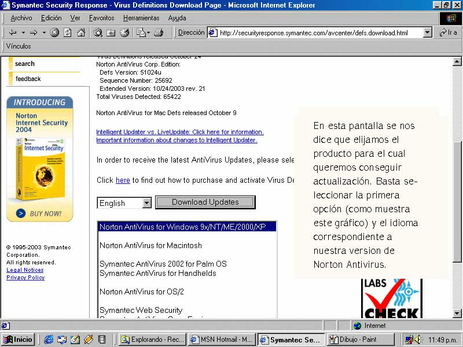Click the last Quick Launch icon beside Winamp
The height and width of the screenshot is (347, 463).
coord(102,339)
